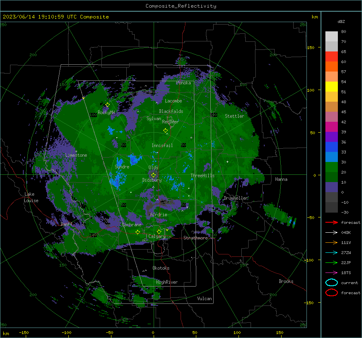Click the white 04DK arrow icon
Viewport: 362px width, 338px height.
click(331, 233)
